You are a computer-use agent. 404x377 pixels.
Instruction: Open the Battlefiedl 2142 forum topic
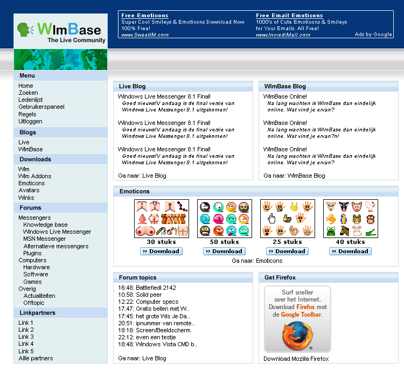tap(147, 288)
